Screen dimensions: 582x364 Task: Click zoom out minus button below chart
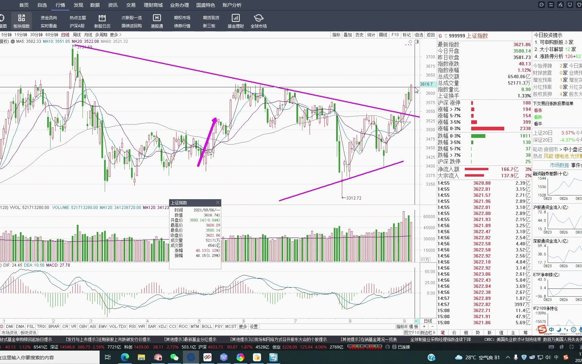432,327
